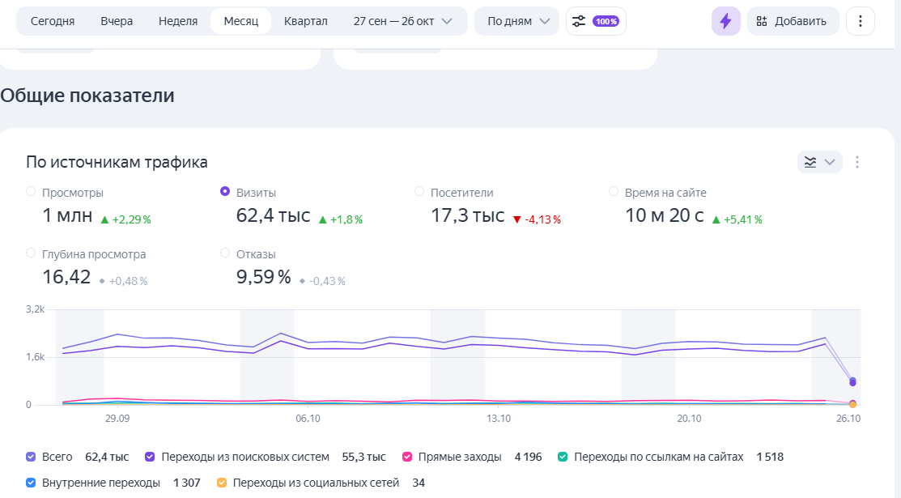Image resolution: width=901 pixels, height=498 pixels.
Task: Click the -4,13 % red change indicator
Action: pos(537,219)
